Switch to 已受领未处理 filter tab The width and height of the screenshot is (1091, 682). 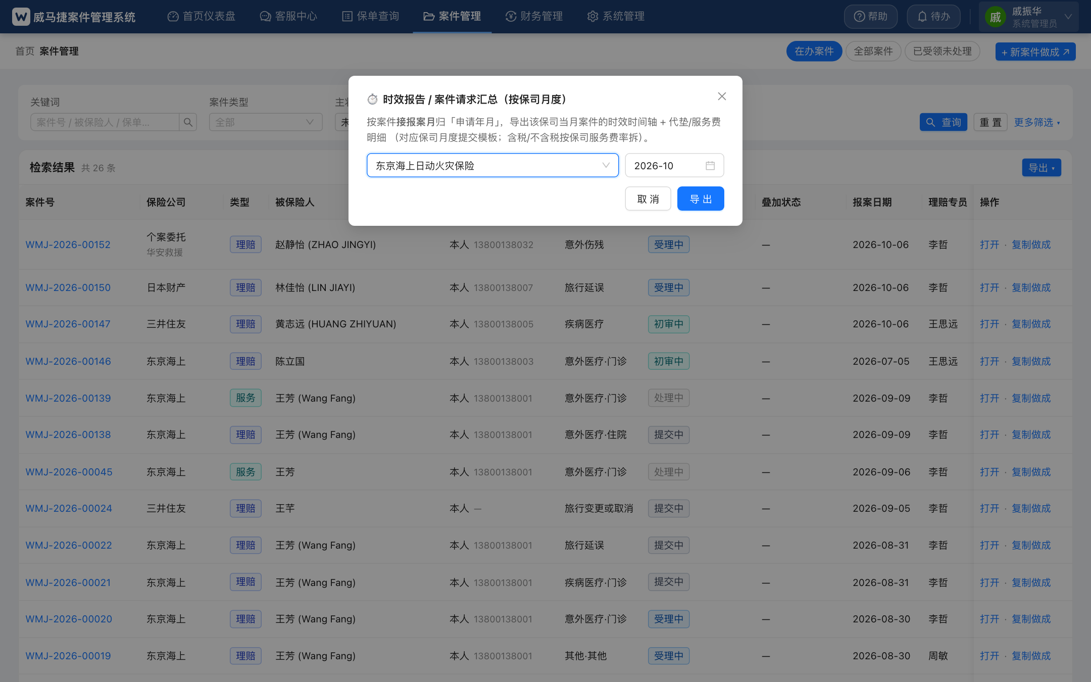943,52
